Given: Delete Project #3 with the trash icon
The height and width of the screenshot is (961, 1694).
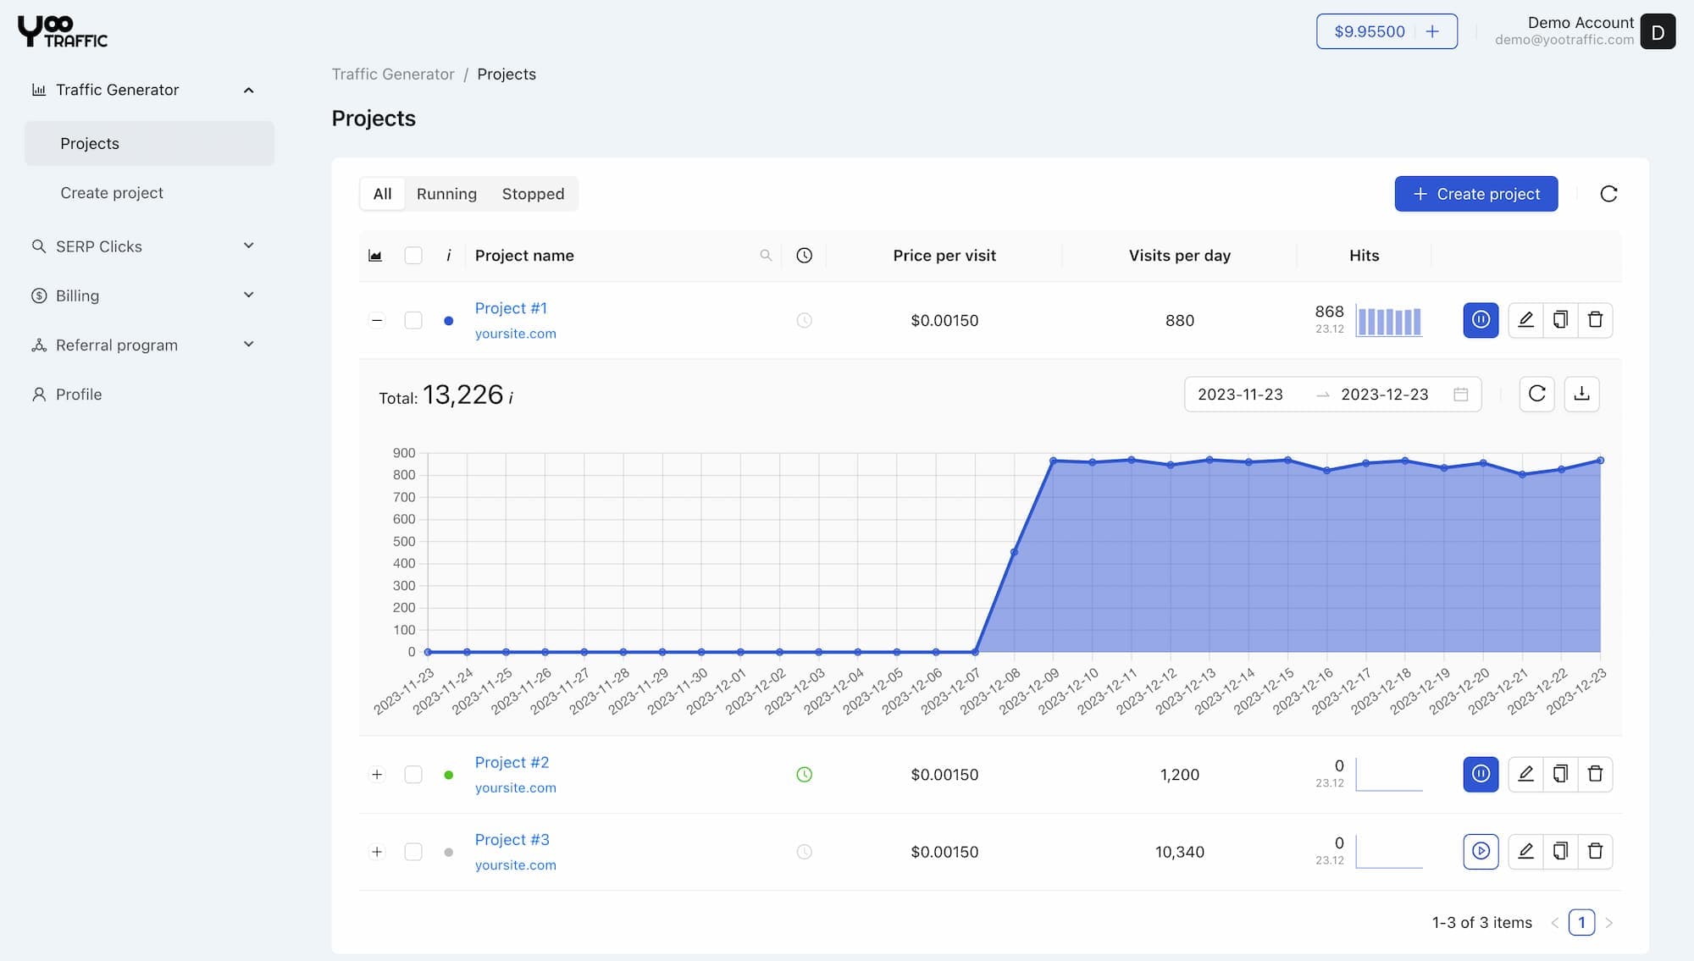Looking at the screenshot, I should click(x=1596, y=852).
